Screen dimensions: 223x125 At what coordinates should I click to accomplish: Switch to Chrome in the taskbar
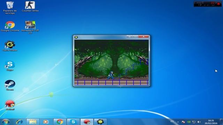click(60, 122)
